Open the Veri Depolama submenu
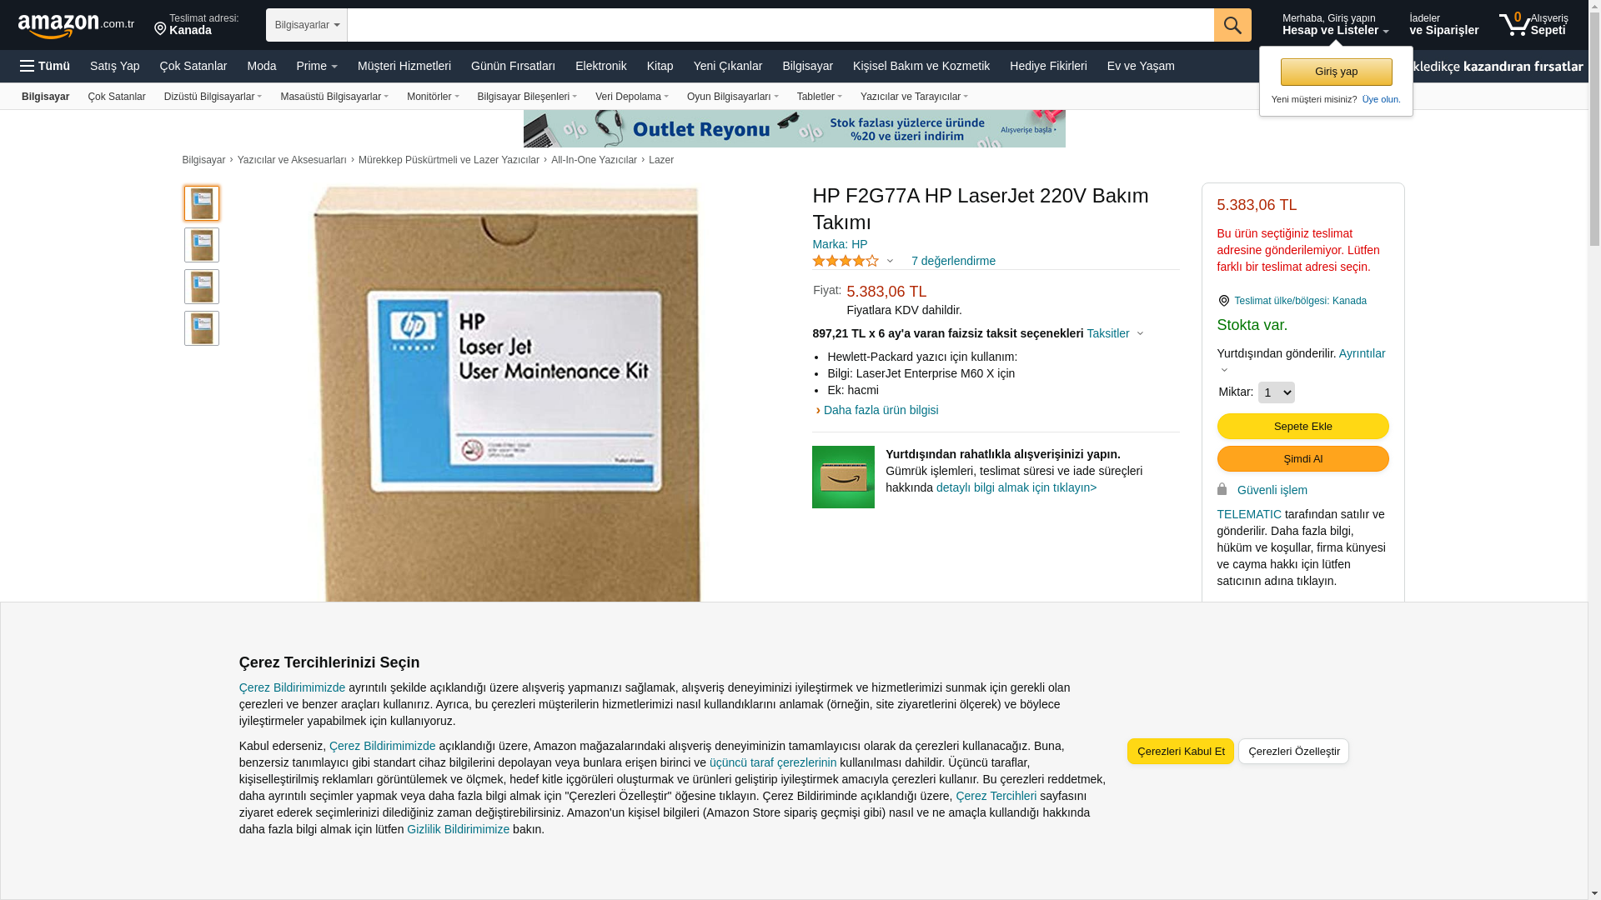This screenshot has width=1601, height=900. (631, 97)
